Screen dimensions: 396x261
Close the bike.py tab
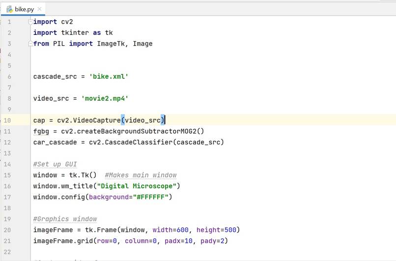[x=39, y=9]
